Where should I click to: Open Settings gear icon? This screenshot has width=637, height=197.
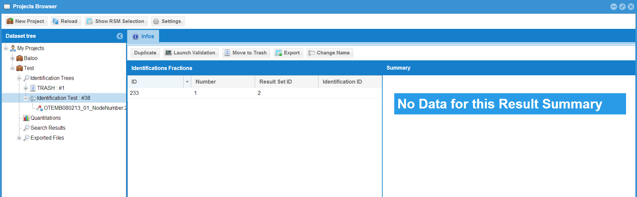[156, 21]
